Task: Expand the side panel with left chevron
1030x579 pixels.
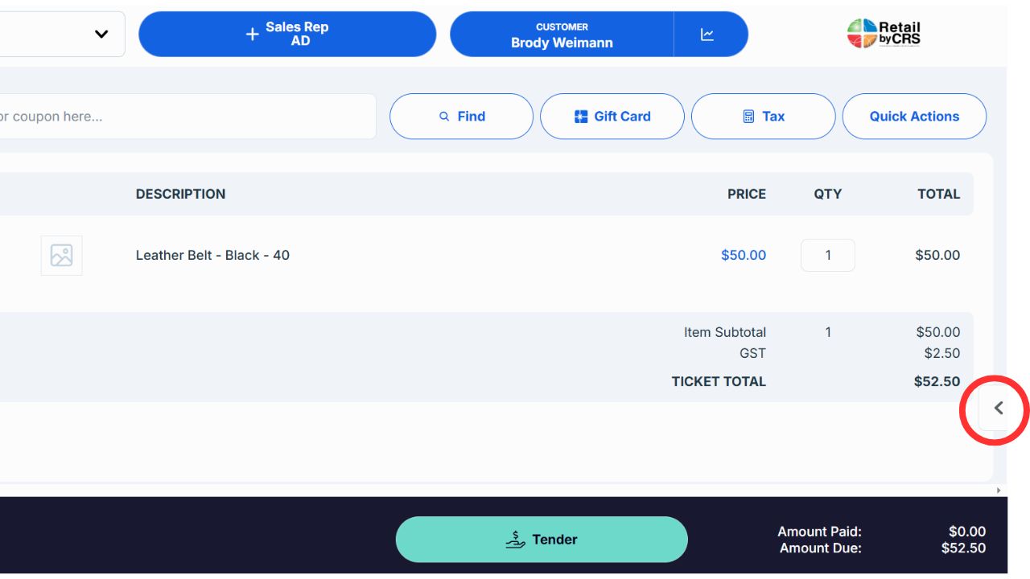Action: (998, 409)
